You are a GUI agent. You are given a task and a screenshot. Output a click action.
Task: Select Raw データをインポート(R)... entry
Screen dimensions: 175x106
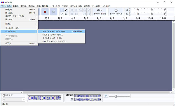point(61,41)
